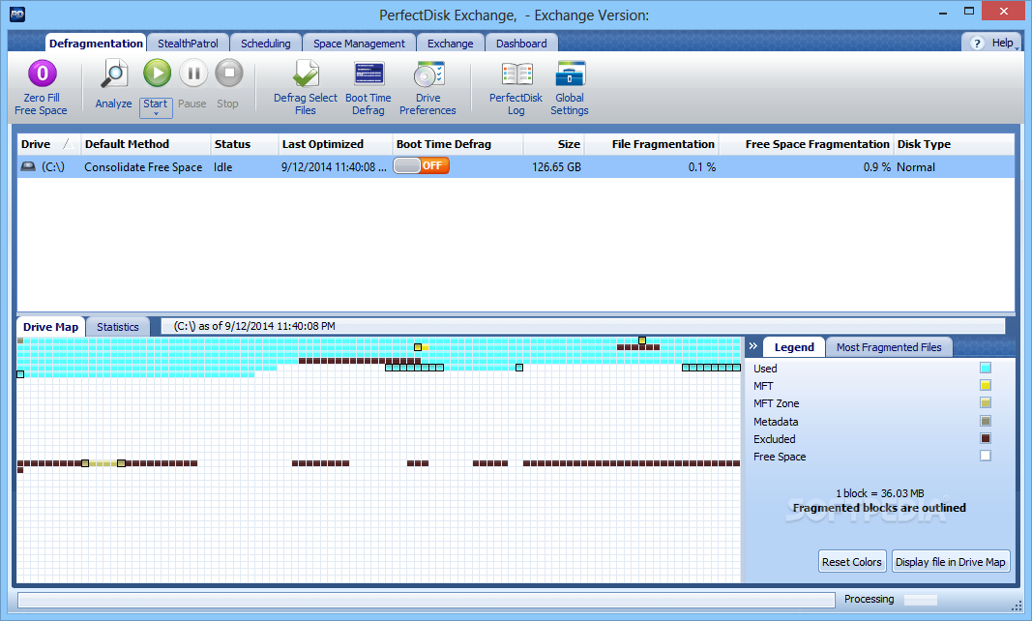
Task: Sort by Default Method column header
Action: click(x=145, y=144)
